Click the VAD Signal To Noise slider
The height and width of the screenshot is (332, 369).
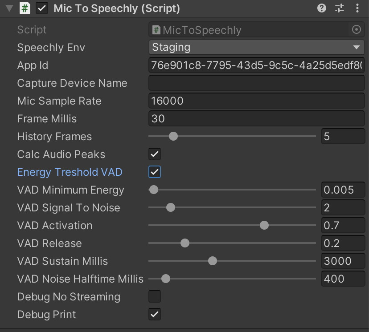pos(232,207)
